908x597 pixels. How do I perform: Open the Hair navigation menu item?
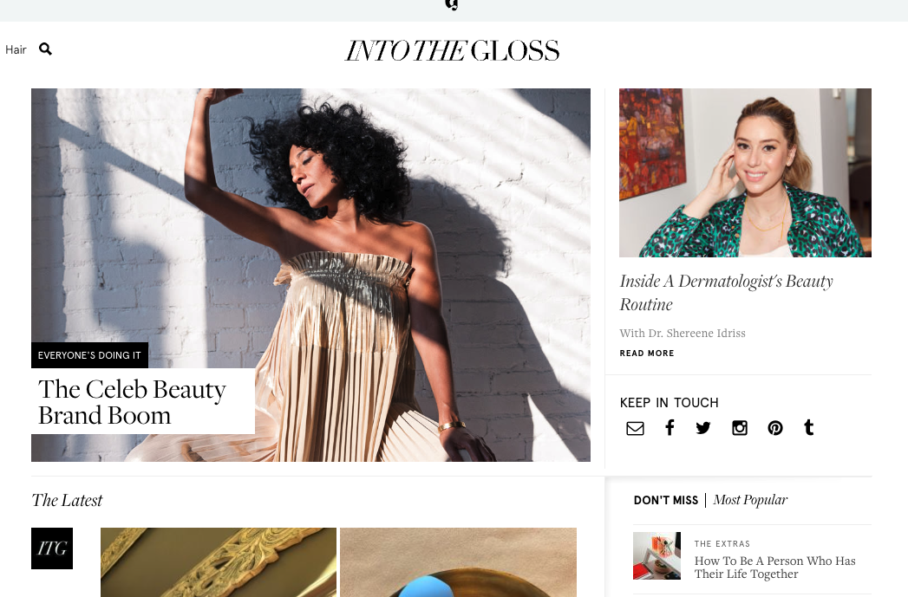pos(16,49)
